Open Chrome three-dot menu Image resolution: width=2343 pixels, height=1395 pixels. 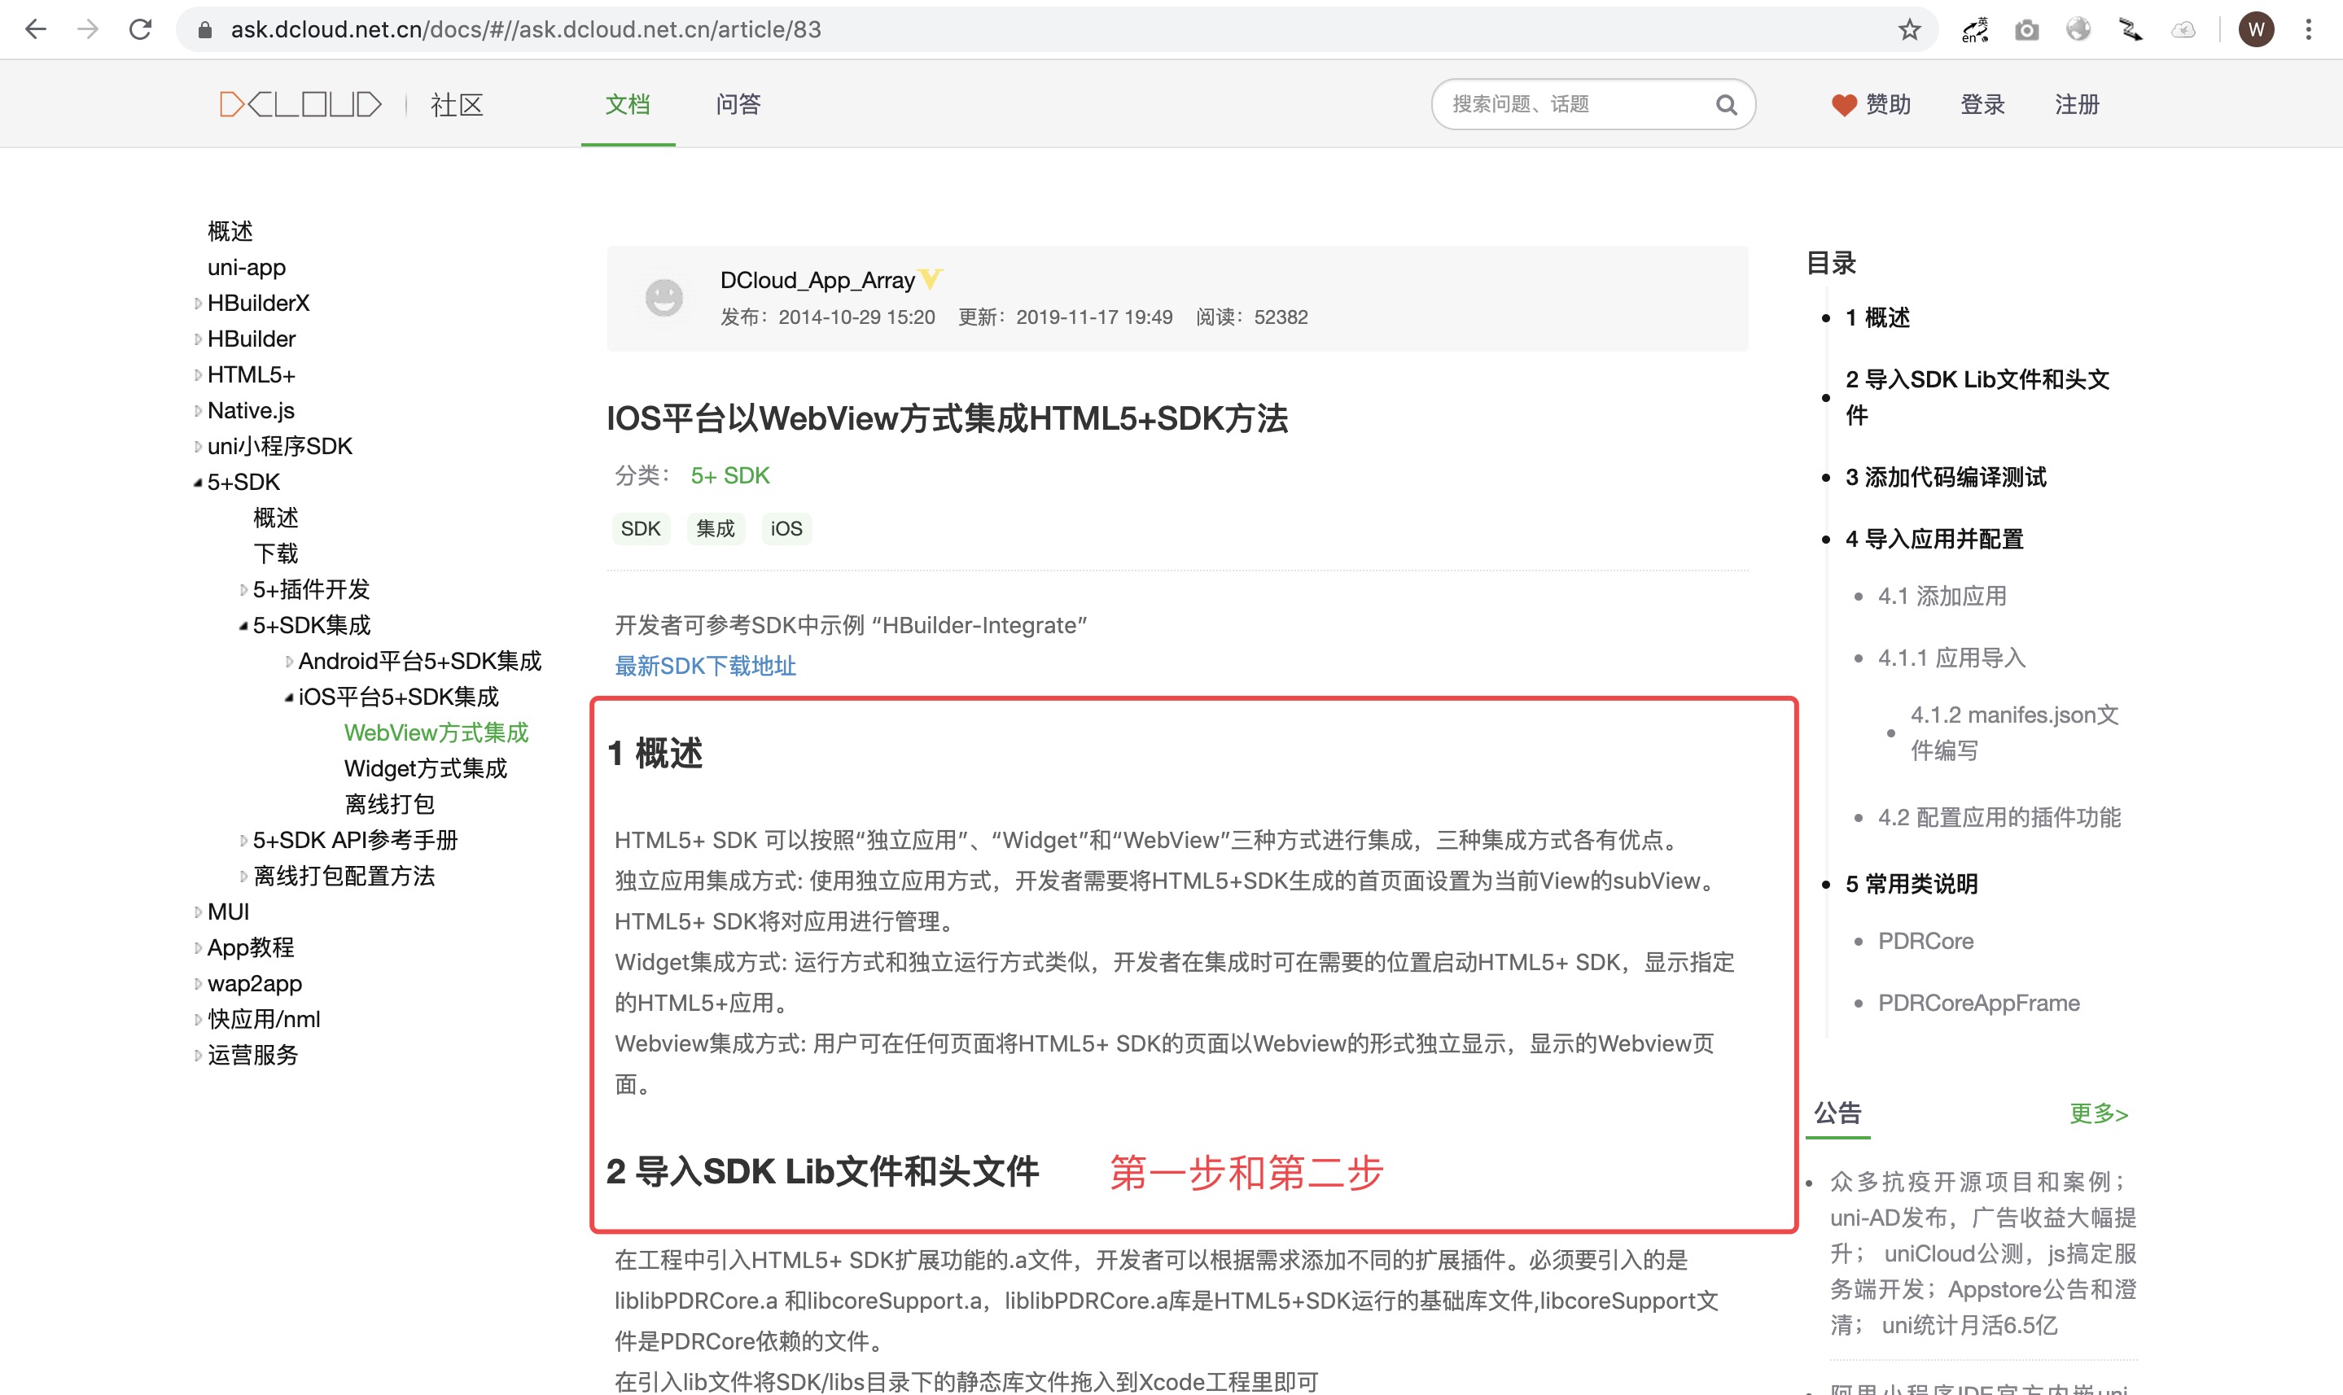pos(2309,30)
